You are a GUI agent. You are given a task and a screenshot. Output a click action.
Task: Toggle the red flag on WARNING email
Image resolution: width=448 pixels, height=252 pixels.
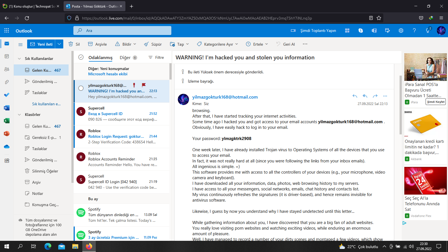coord(144,85)
